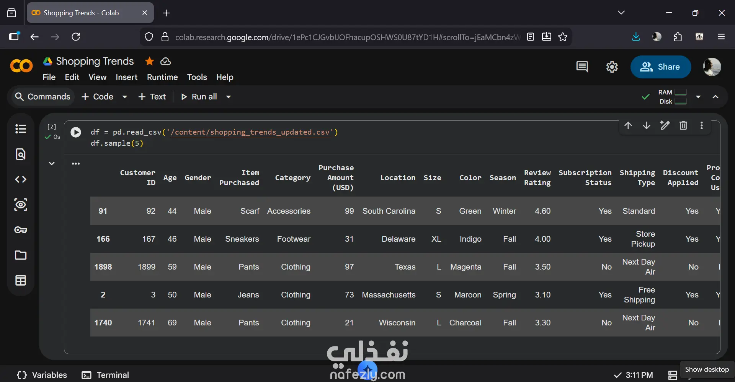Rename the Shopping Trends notebook title
This screenshot has width=735, height=382.
(x=95, y=61)
